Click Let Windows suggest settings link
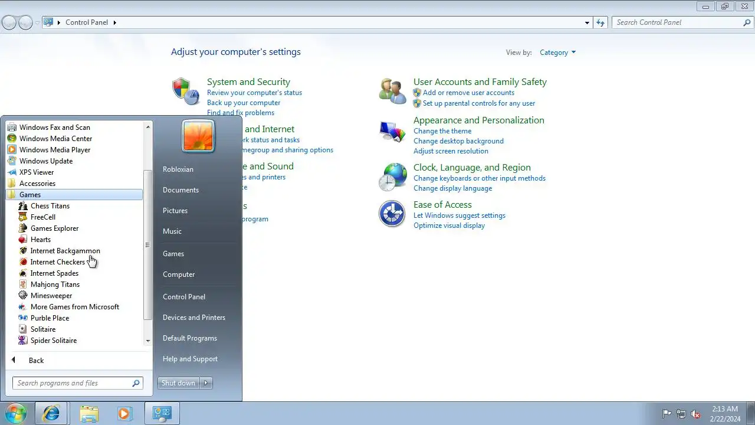The height and width of the screenshot is (425, 755). click(x=459, y=215)
